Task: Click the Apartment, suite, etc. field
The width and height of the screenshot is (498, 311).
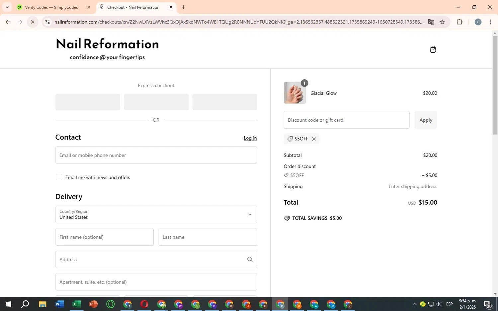Action: [156, 282]
